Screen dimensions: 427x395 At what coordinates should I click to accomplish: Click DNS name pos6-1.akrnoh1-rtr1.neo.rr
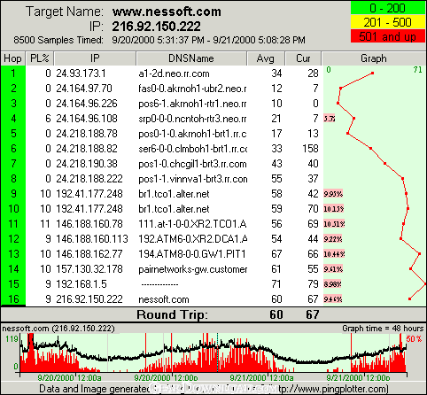tap(192, 104)
